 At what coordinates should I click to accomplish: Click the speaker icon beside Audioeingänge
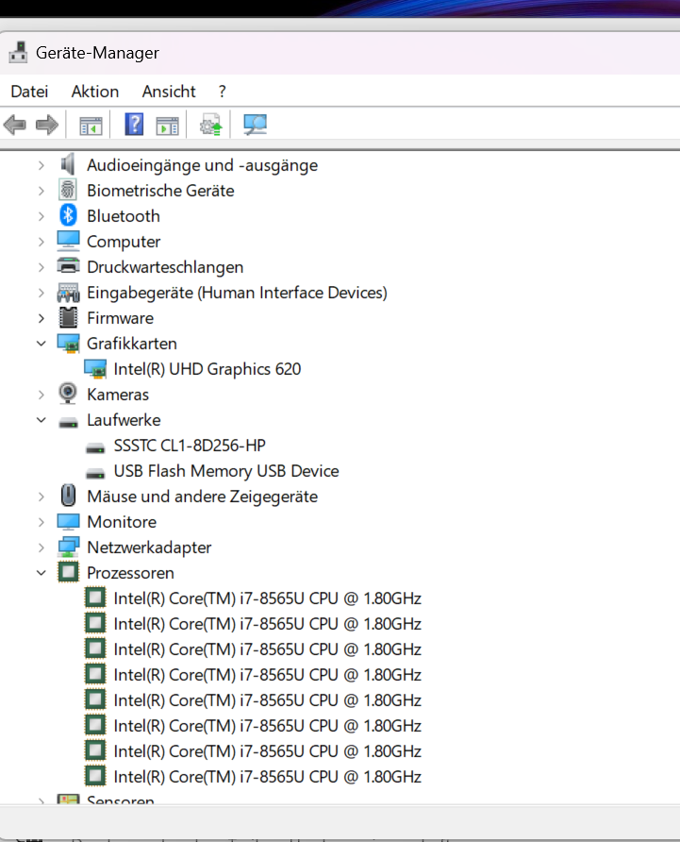(x=68, y=164)
